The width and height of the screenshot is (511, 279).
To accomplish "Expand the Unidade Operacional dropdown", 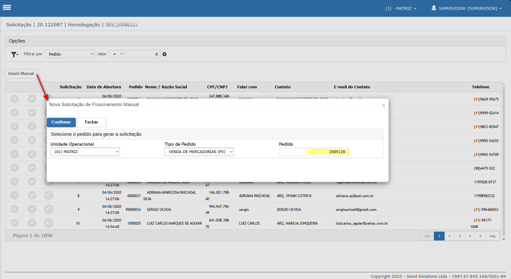I will [x=85, y=152].
